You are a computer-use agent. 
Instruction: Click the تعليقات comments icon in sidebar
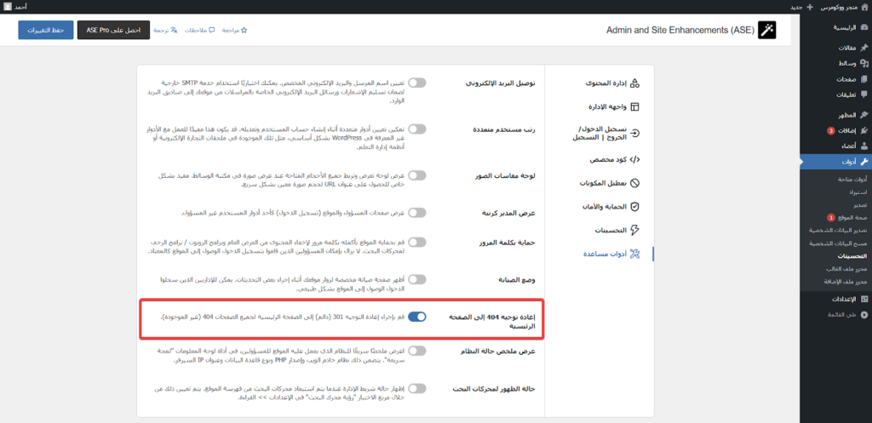coord(863,94)
